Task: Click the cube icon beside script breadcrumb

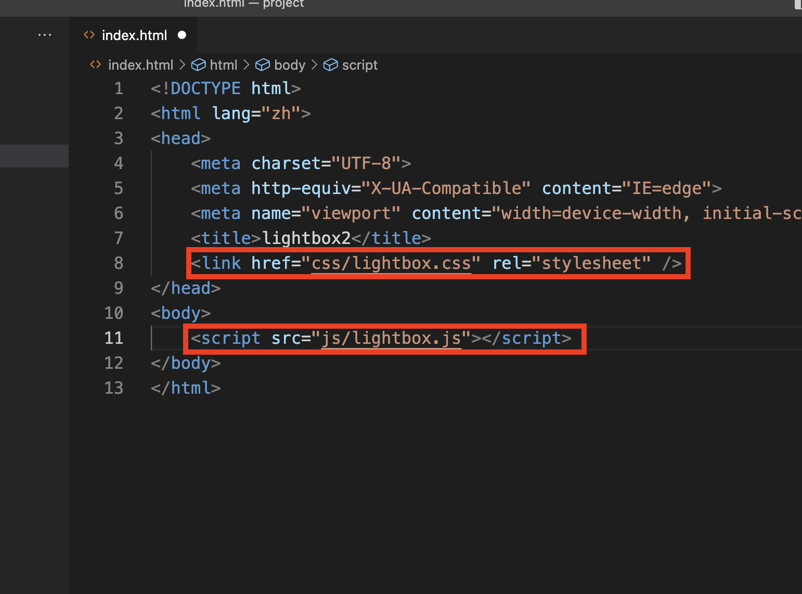Action: click(x=331, y=64)
